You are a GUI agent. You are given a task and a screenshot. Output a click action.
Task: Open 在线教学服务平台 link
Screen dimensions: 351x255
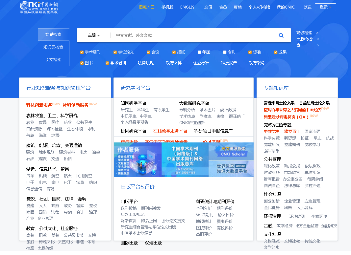pyautogui.click(x=170, y=131)
